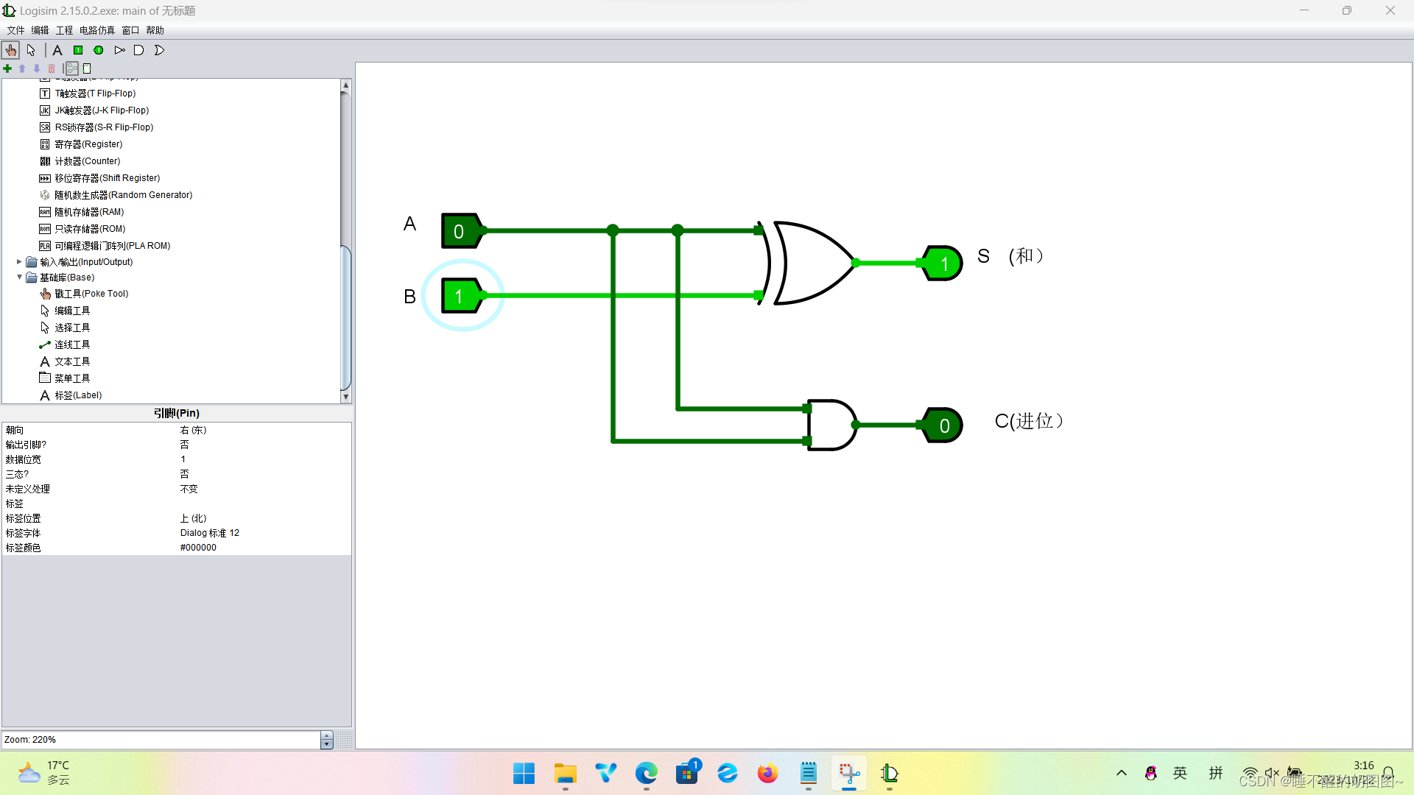This screenshot has width=1414, height=795.
Task: Click the green plus add circuit icon
Action: tap(7, 68)
